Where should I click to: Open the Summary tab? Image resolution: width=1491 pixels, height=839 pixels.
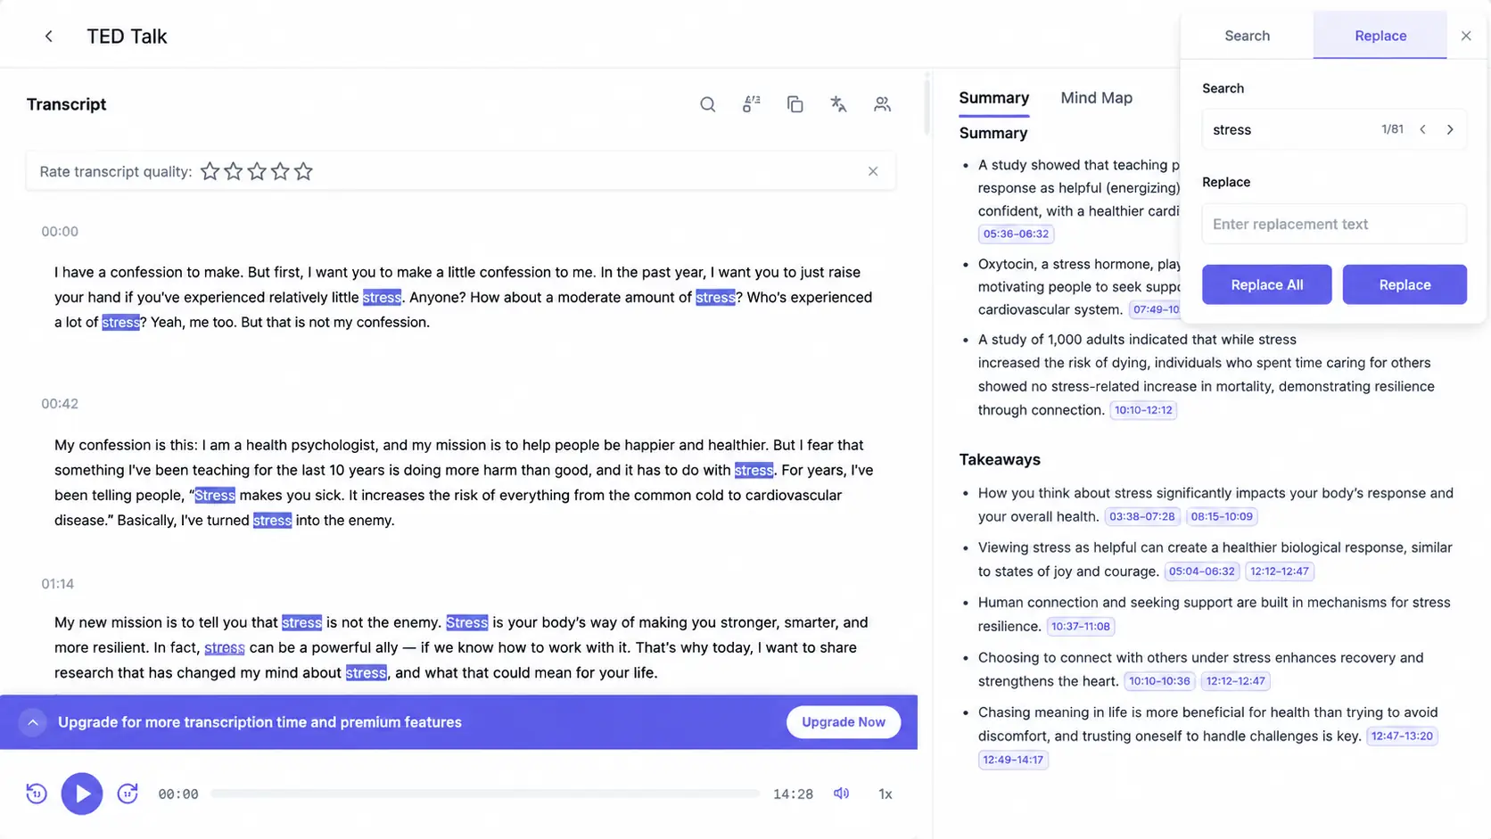tap(994, 98)
